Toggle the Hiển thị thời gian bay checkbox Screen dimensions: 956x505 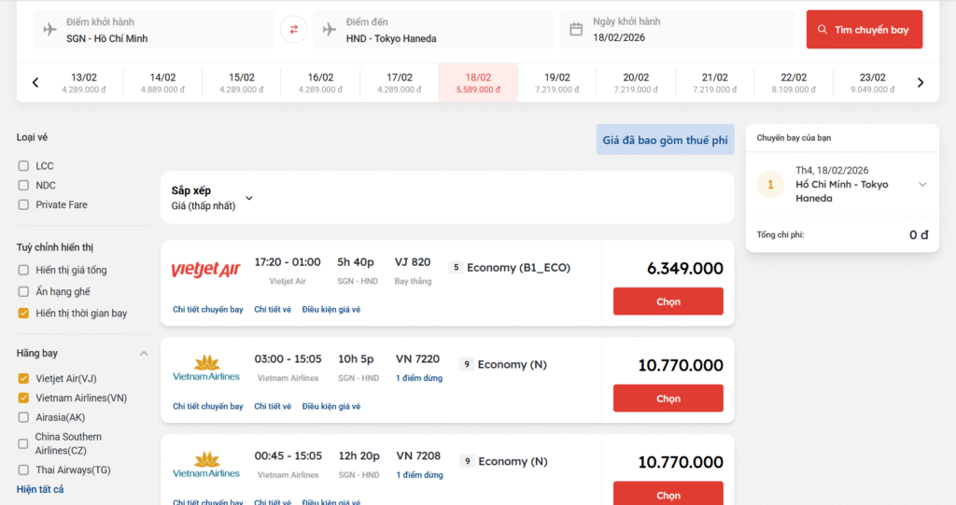23,314
